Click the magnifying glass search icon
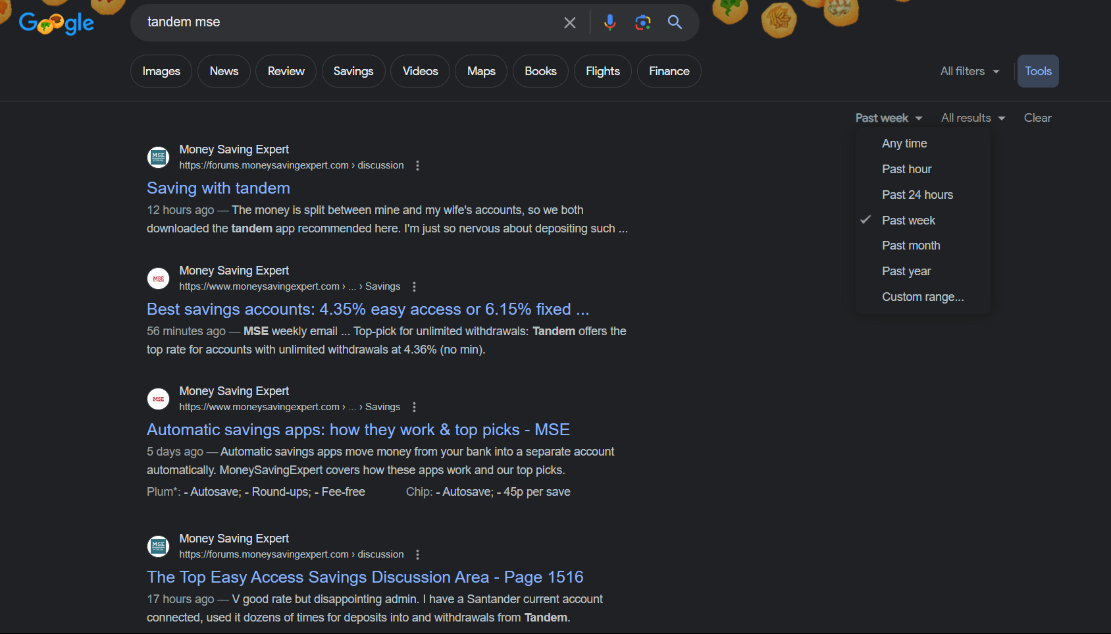The image size is (1111, 634). (x=675, y=22)
